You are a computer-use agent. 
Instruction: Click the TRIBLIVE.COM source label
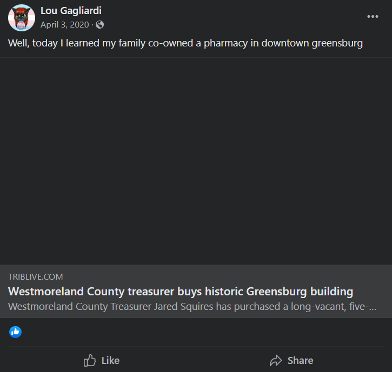pos(36,277)
